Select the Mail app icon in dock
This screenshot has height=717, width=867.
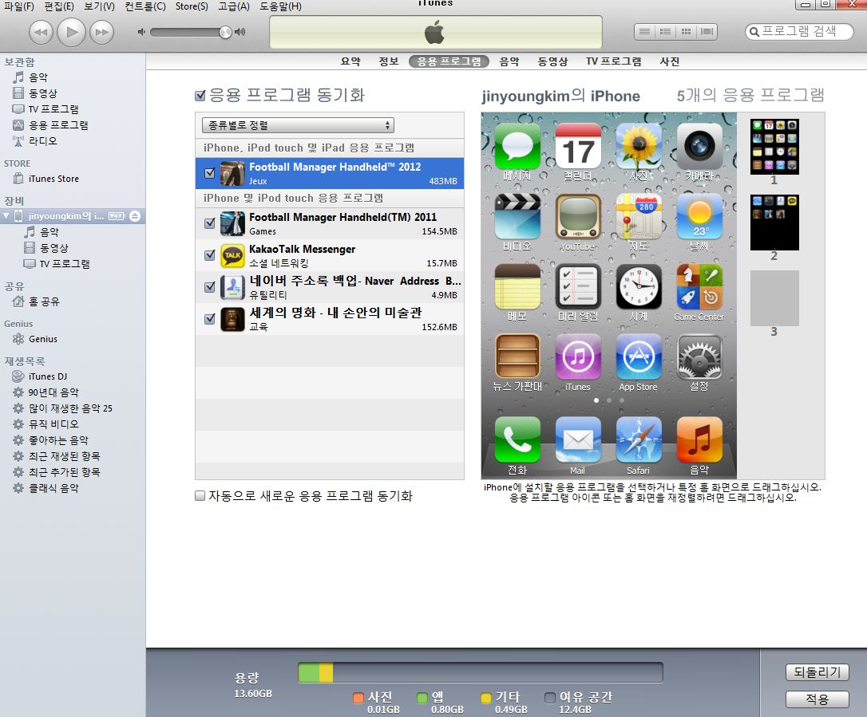(x=578, y=439)
